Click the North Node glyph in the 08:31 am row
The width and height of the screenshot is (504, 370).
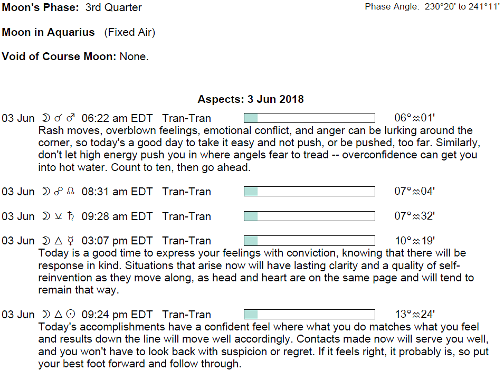point(71,192)
